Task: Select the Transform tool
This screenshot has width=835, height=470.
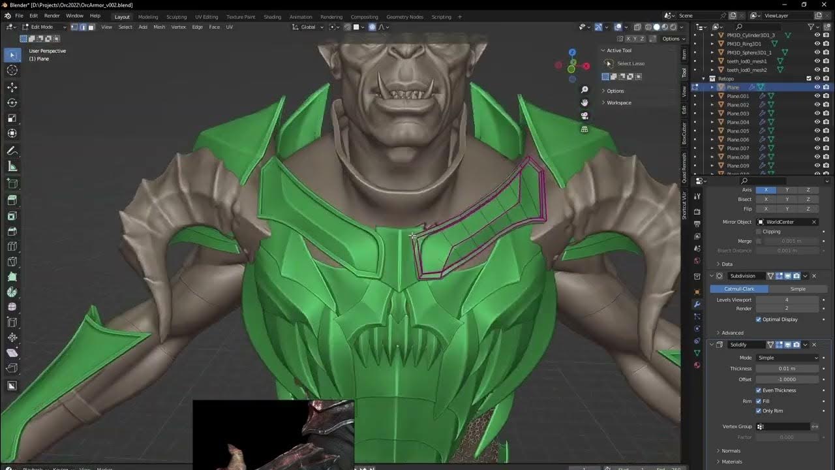Action: point(12,134)
